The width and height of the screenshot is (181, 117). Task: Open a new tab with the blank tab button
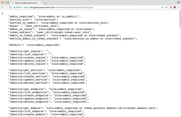(45, 3)
